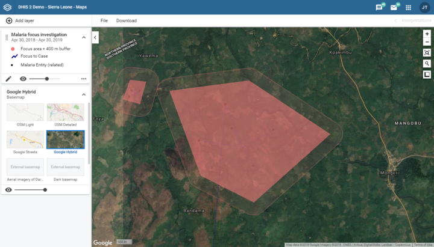This screenshot has height=247, width=434.
Task: Click the zoom to content map control
Action: pyautogui.click(x=427, y=53)
